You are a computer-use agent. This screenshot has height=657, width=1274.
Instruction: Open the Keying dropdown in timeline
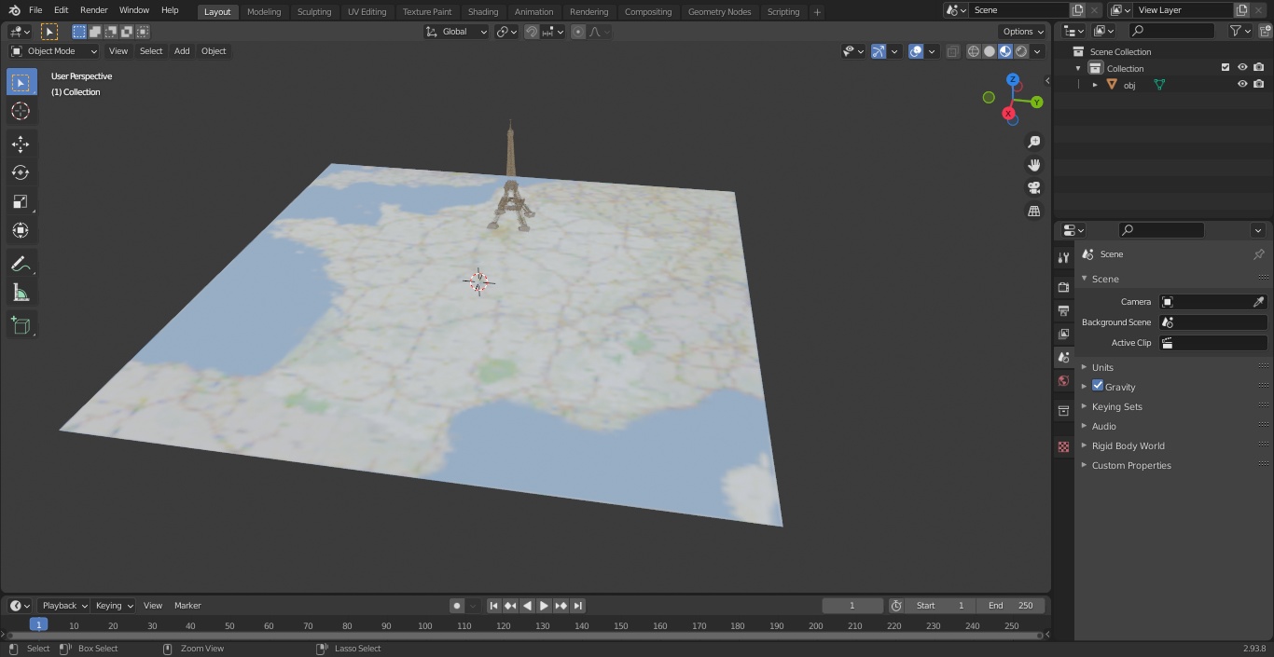[x=114, y=606]
